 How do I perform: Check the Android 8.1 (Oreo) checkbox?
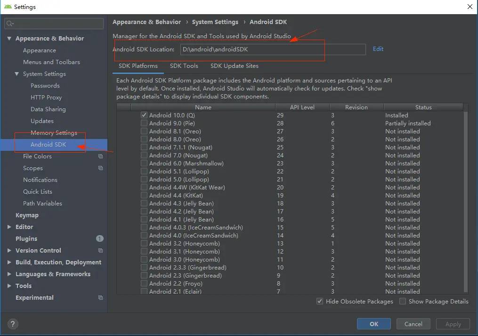click(144, 131)
